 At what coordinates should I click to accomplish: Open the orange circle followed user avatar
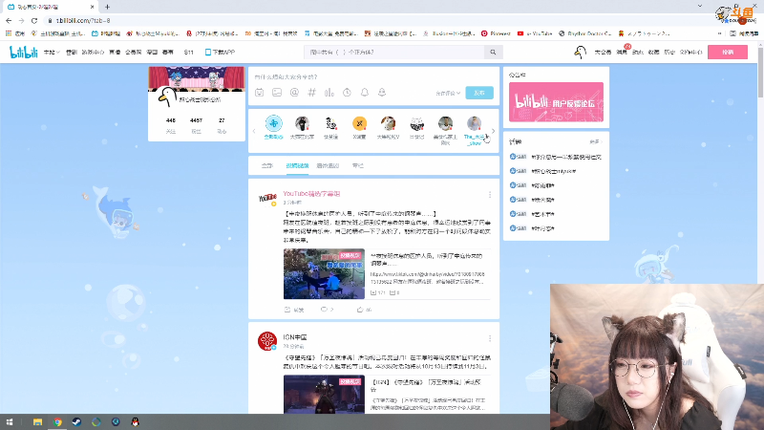359,123
